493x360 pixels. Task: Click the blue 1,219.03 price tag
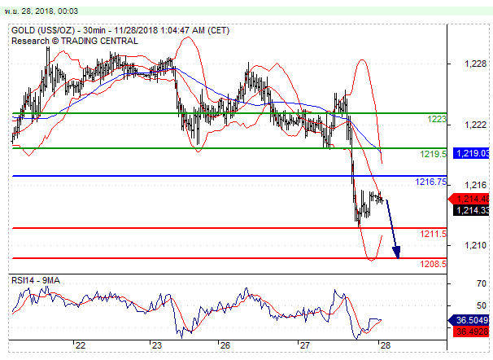(x=471, y=153)
